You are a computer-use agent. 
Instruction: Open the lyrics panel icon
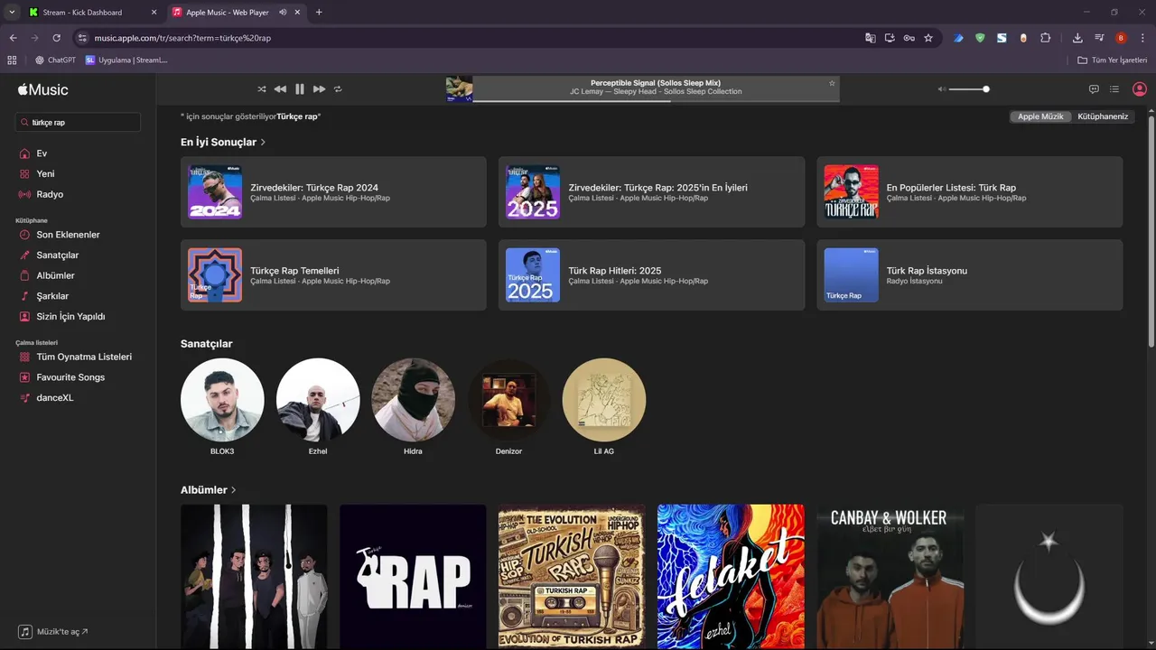[1094, 89]
